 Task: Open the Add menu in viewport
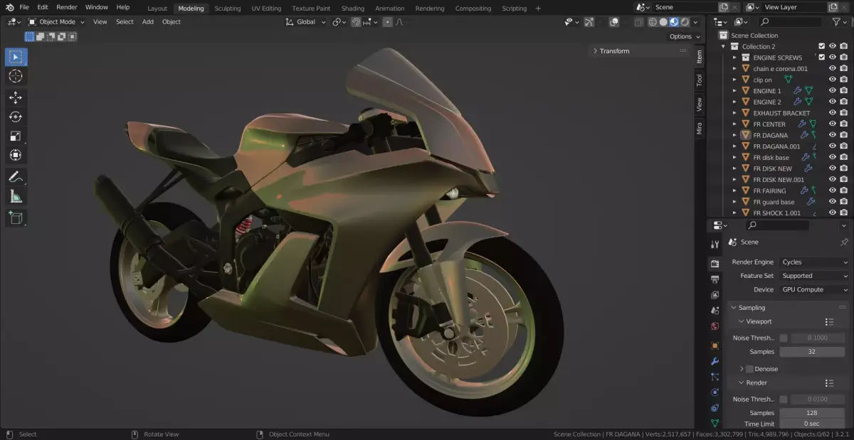[147, 22]
